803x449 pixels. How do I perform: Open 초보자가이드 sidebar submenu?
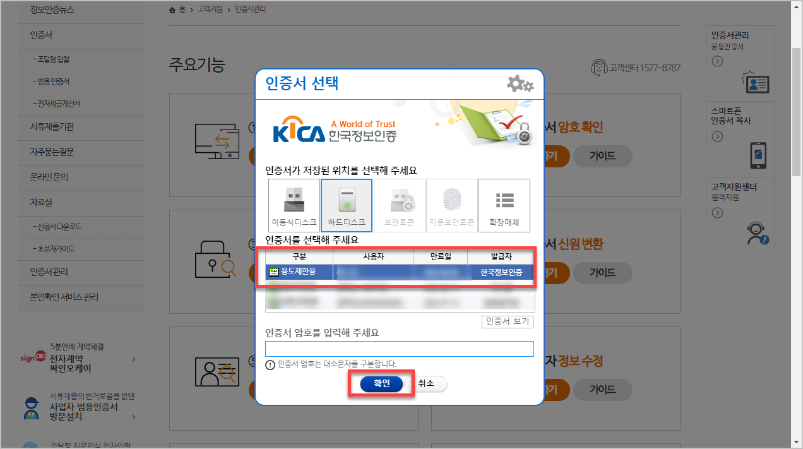click(x=54, y=248)
